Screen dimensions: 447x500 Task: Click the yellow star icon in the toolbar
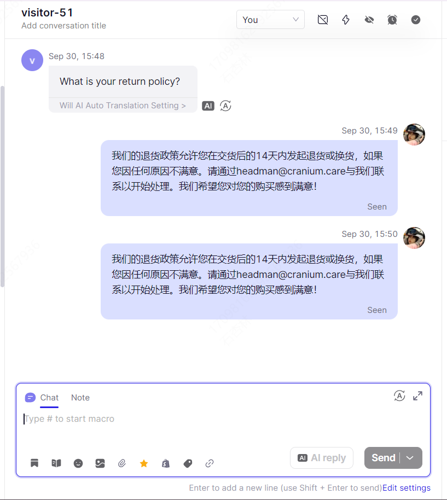(144, 463)
